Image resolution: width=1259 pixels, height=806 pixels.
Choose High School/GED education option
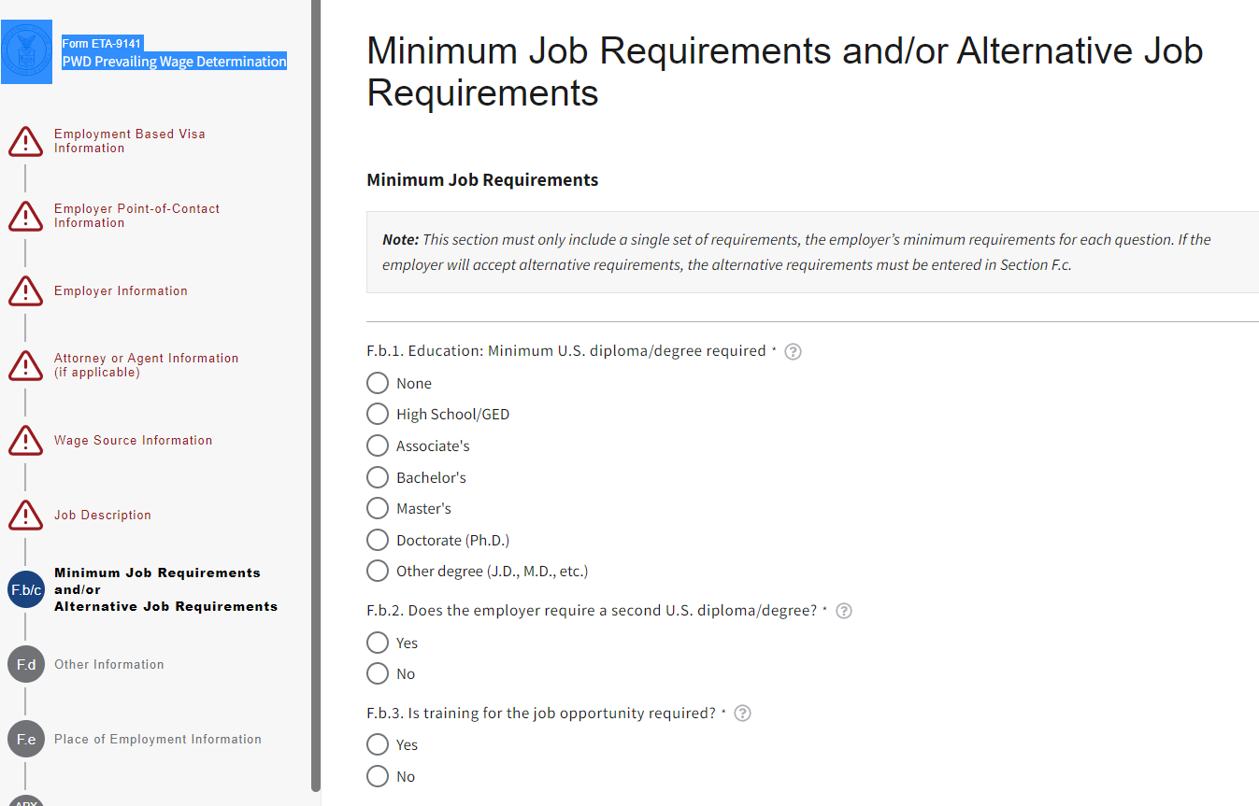pyautogui.click(x=378, y=414)
